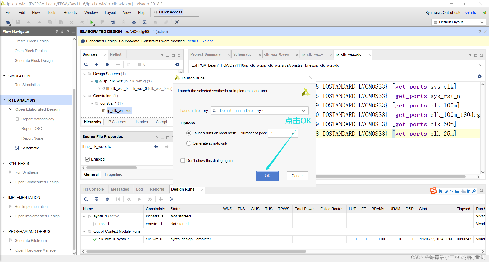Close the ip_clk_wiz.xdc editor tab

pos(369,55)
